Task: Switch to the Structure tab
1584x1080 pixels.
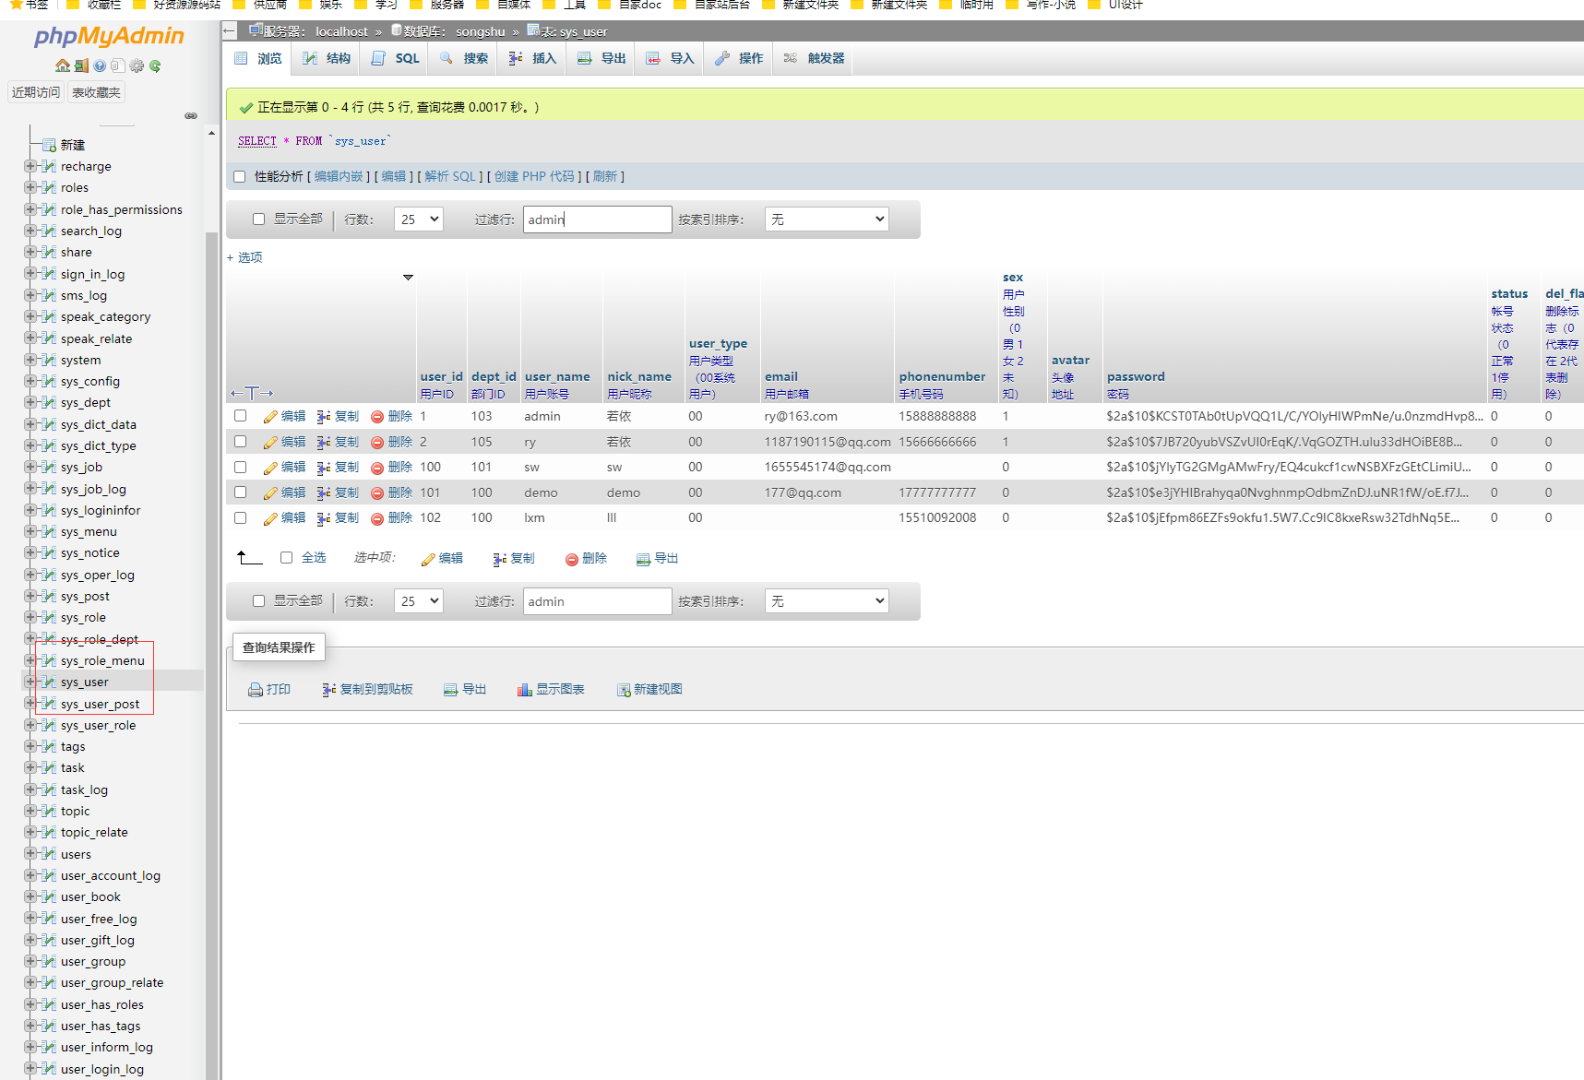Action: [x=327, y=58]
